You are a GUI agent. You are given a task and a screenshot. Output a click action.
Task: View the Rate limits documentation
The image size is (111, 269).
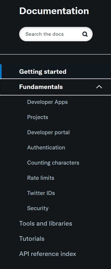pos(41,178)
